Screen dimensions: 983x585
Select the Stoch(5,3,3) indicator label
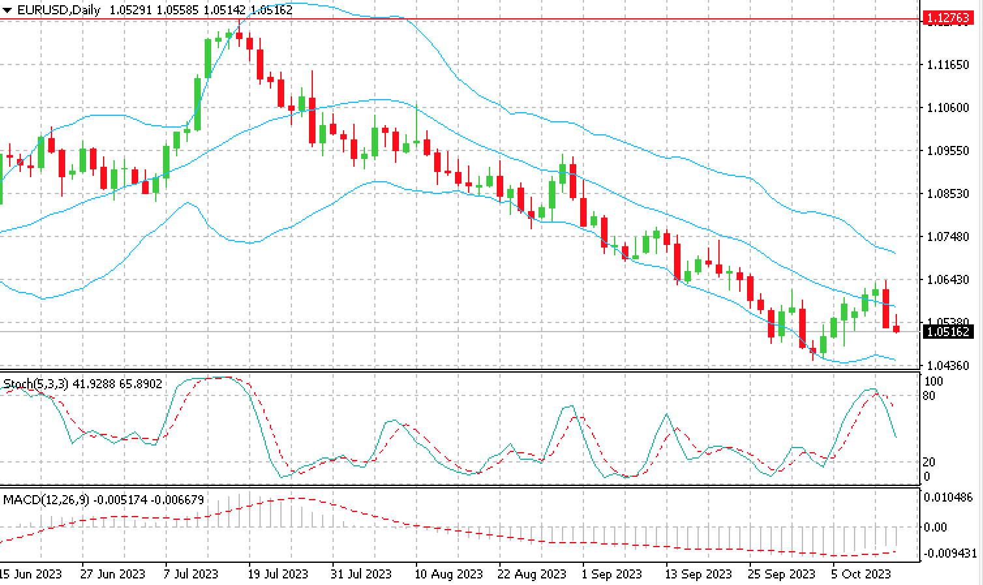[x=36, y=384]
